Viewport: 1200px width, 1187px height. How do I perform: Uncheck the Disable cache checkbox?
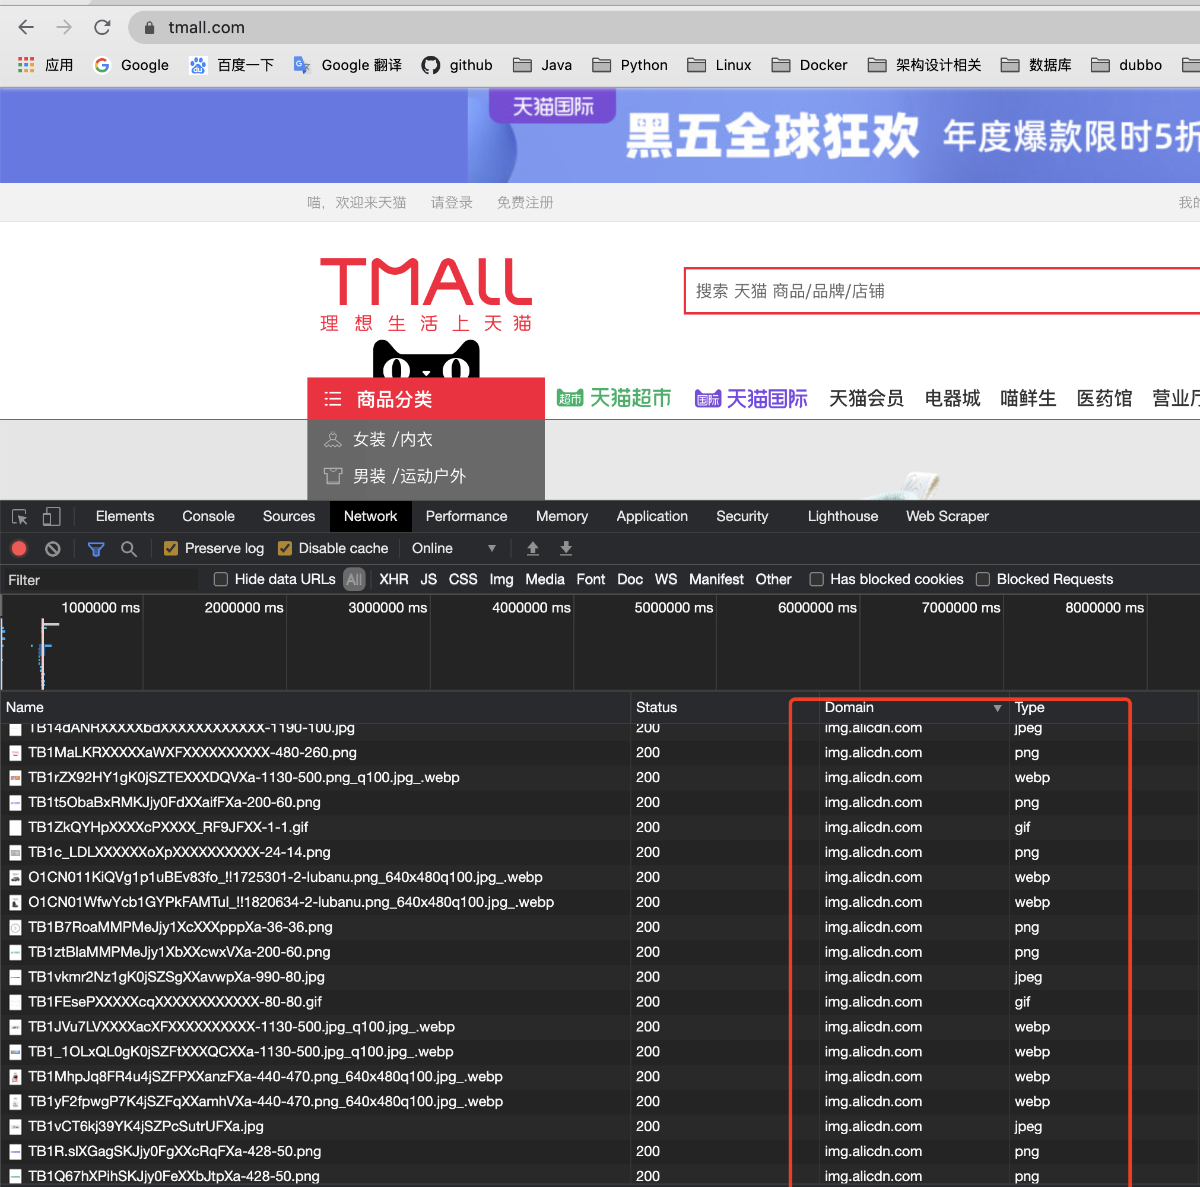coord(285,548)
